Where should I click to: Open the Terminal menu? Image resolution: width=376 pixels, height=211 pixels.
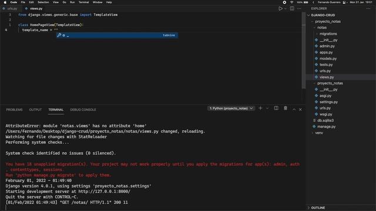(83, 2)
